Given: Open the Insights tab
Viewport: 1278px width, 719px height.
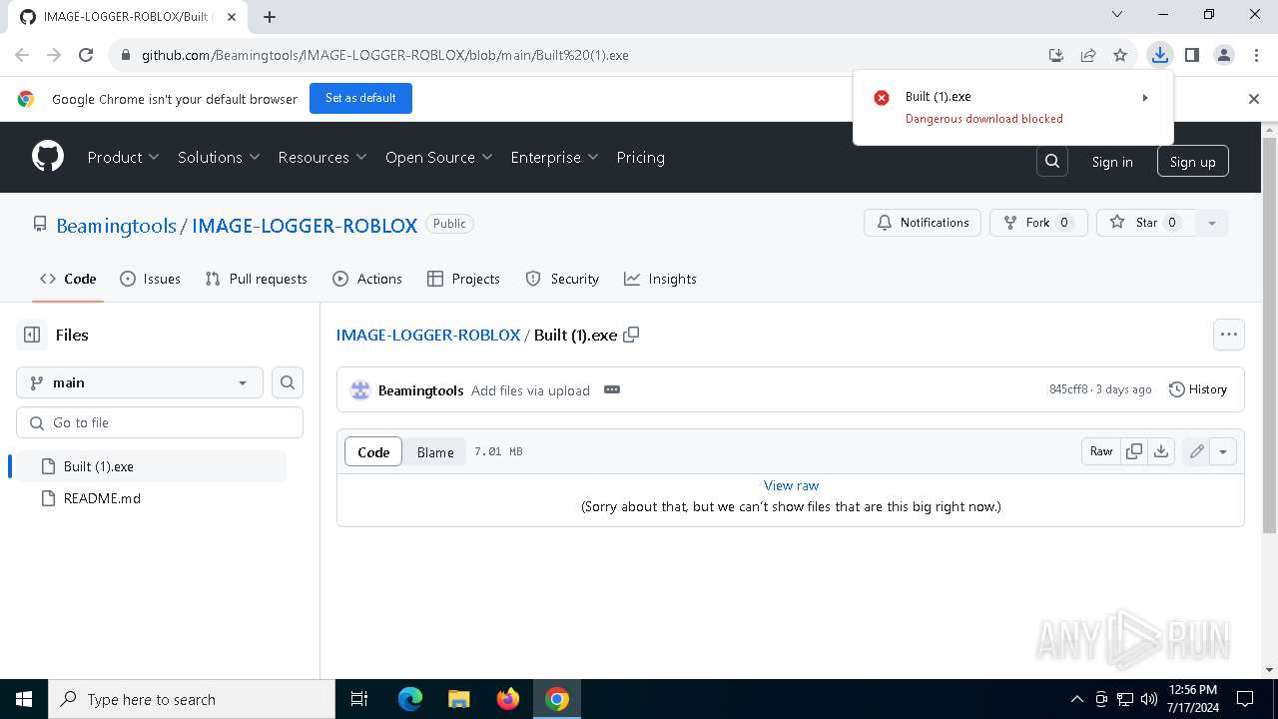Looking at the screenshot, I should point(660,279).
